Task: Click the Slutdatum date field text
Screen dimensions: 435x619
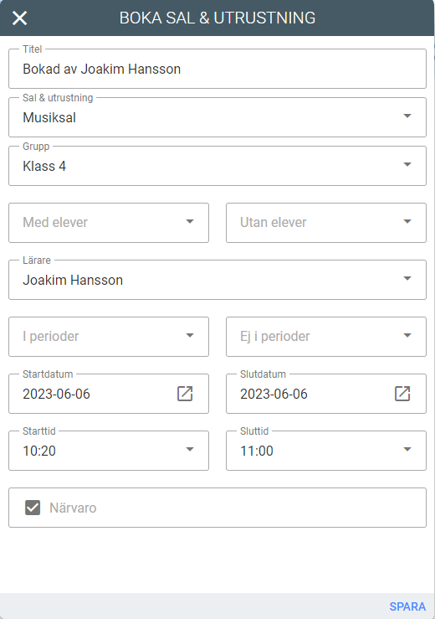Action: pos(274,394)
